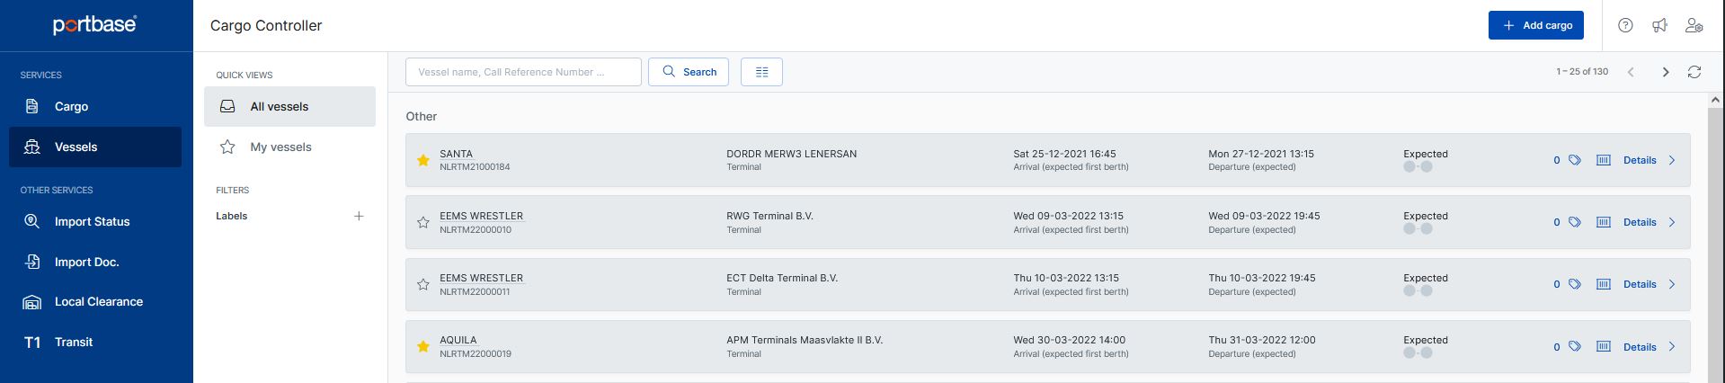Open the help question mark icon
The image size is (1725, 383).
pos(1625,25)
